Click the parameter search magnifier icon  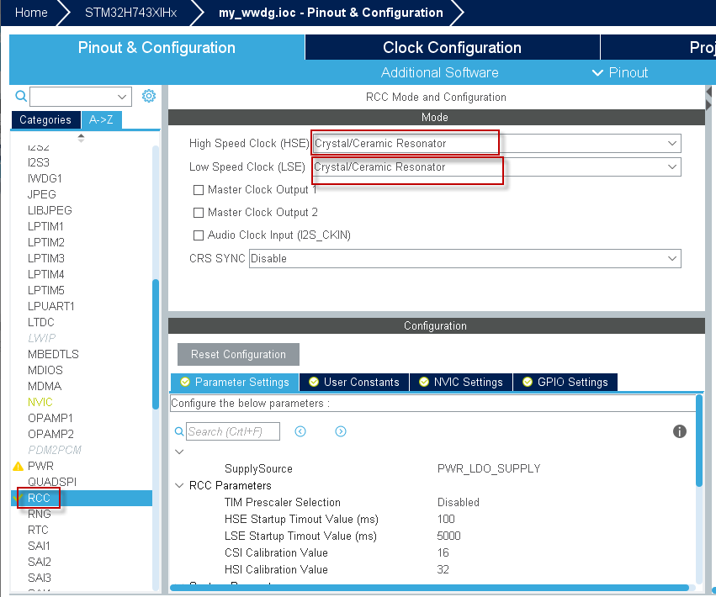pyautogui.click(x=179, y=431)
